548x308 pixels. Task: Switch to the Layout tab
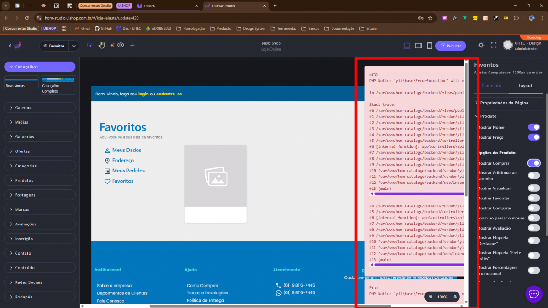pos(525,86)
